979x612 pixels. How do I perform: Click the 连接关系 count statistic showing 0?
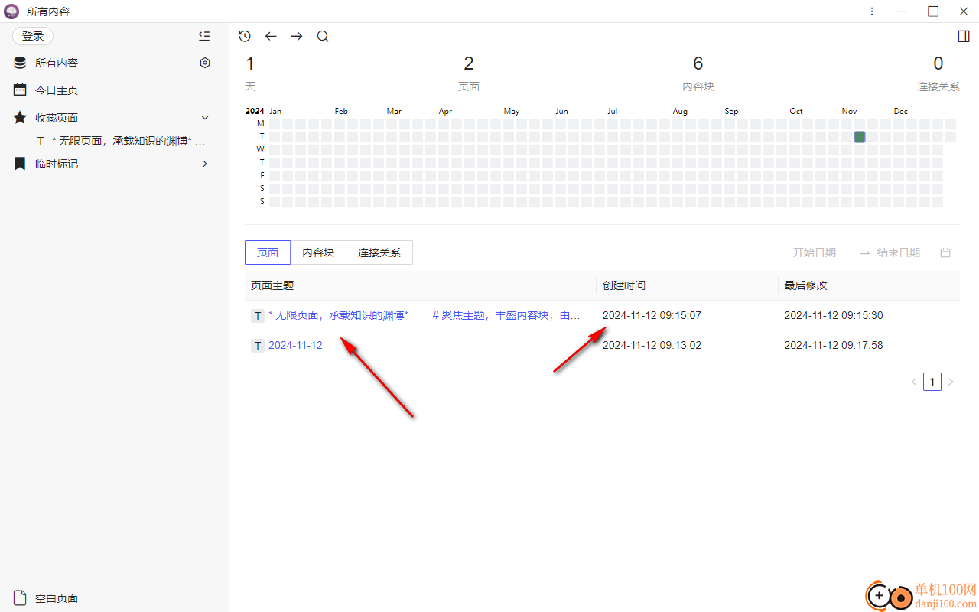click(938, 73)
